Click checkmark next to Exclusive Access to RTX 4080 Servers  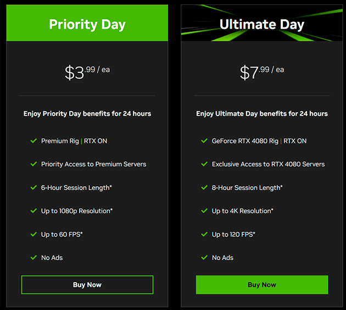[x=204, y=164]
